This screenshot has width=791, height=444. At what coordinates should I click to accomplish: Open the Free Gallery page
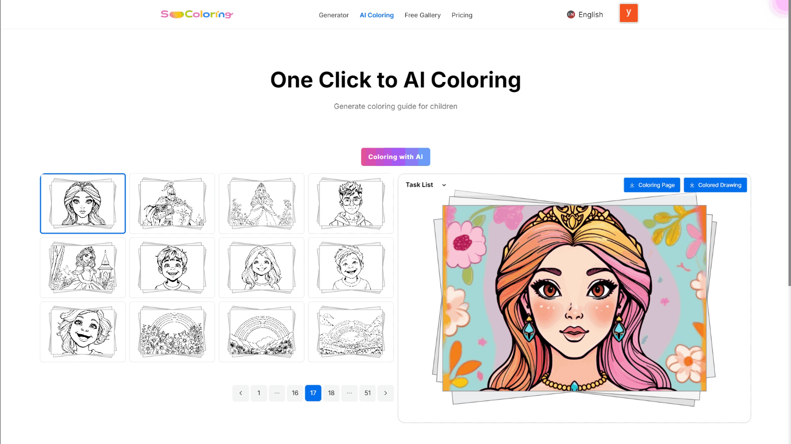pos(423,15)
